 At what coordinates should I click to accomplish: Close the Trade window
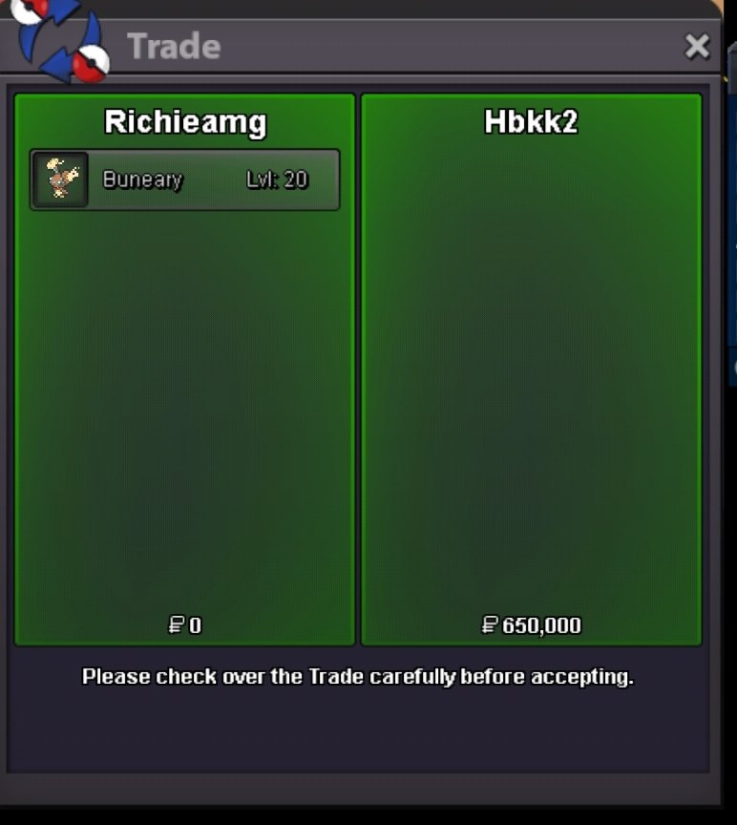pyautogui.click(x=697, y=46)
